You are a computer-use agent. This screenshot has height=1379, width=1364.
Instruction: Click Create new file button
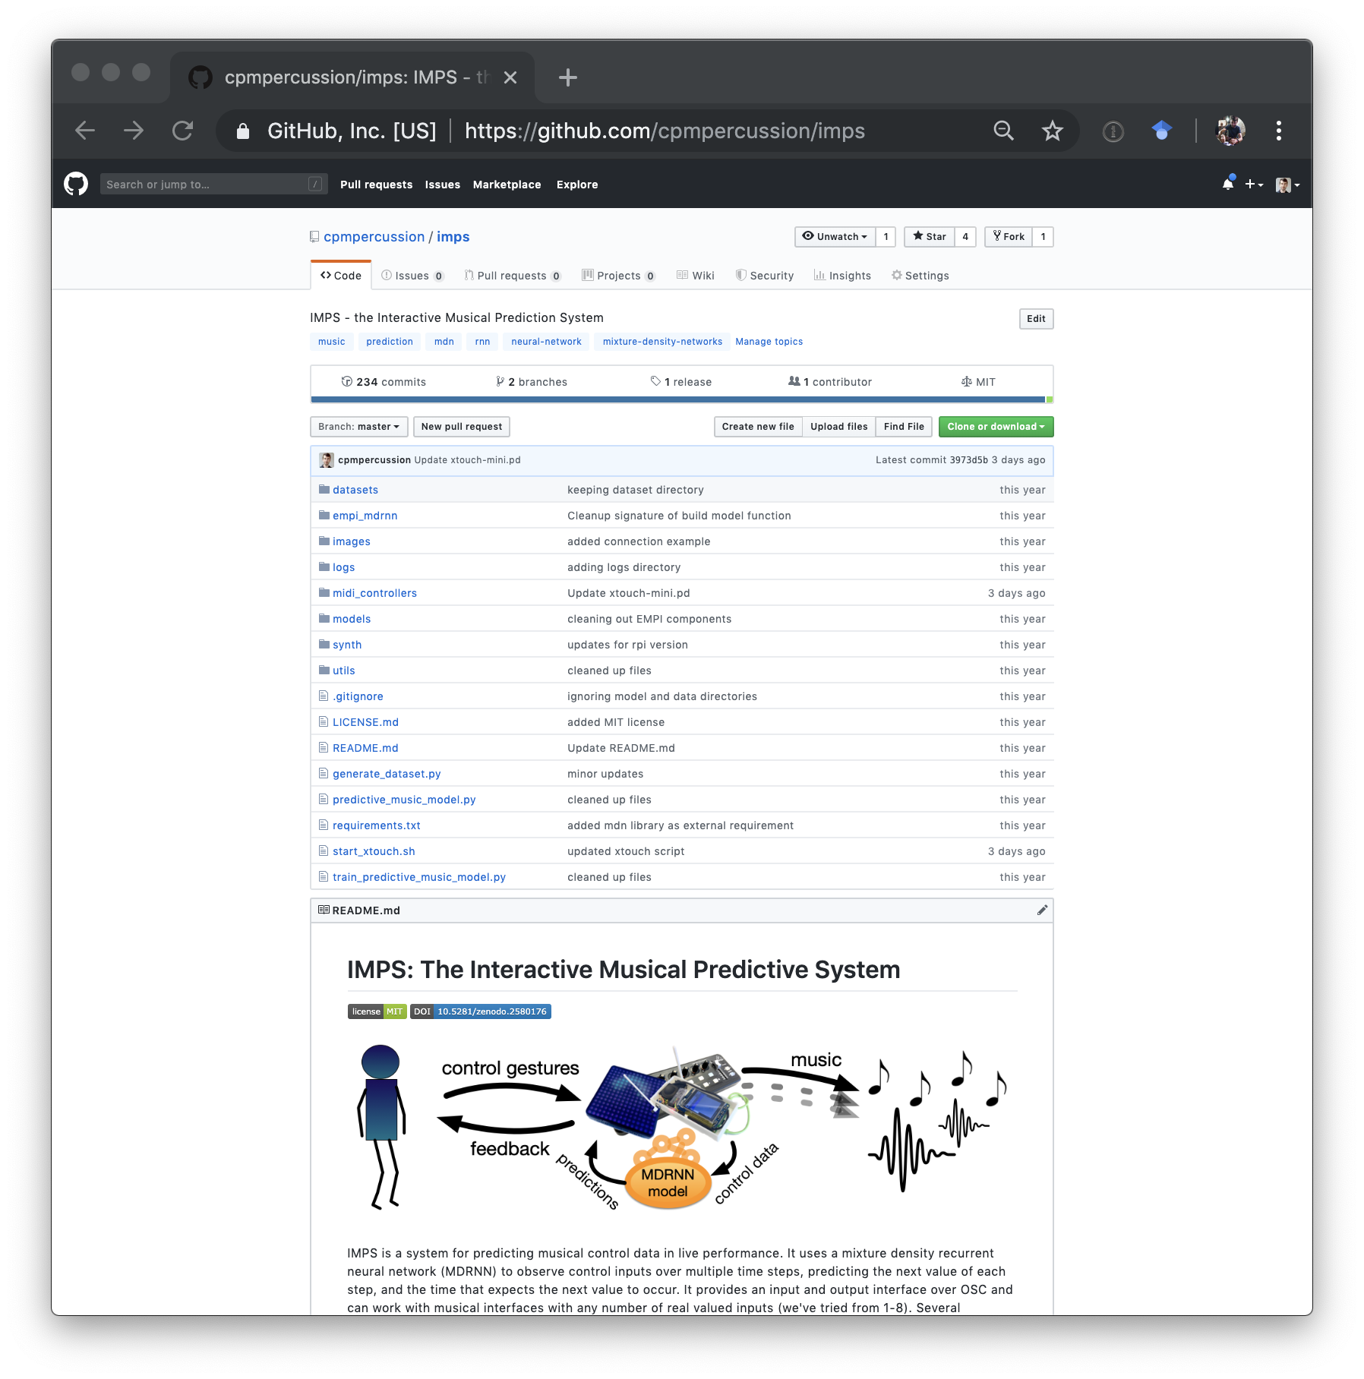coord(758,427)
